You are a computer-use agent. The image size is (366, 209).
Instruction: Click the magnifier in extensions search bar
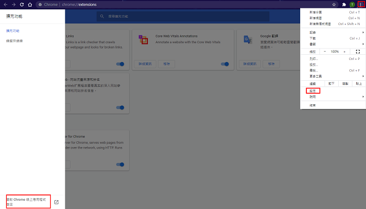102,16
